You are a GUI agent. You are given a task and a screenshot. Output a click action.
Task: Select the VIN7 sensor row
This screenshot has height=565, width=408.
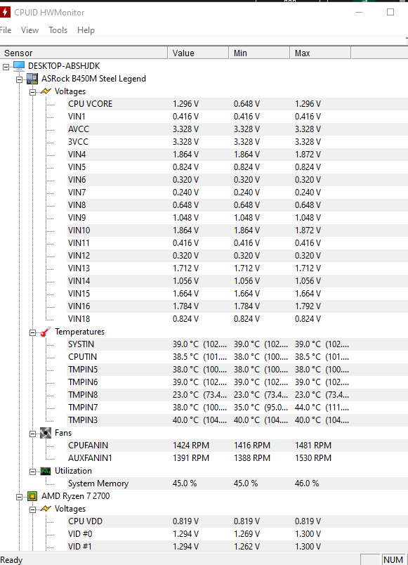237,193
